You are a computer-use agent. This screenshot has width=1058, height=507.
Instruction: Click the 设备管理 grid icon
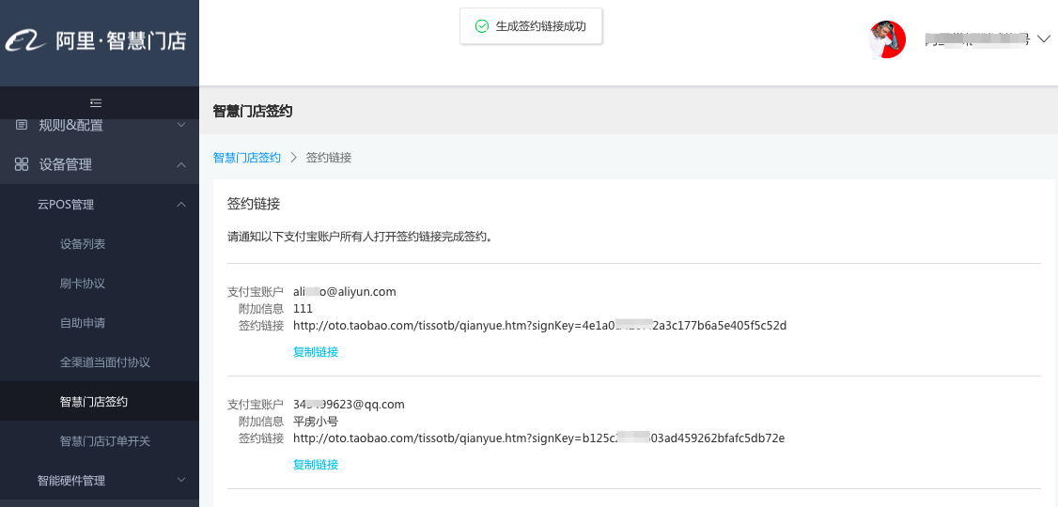tap(22, 163)
